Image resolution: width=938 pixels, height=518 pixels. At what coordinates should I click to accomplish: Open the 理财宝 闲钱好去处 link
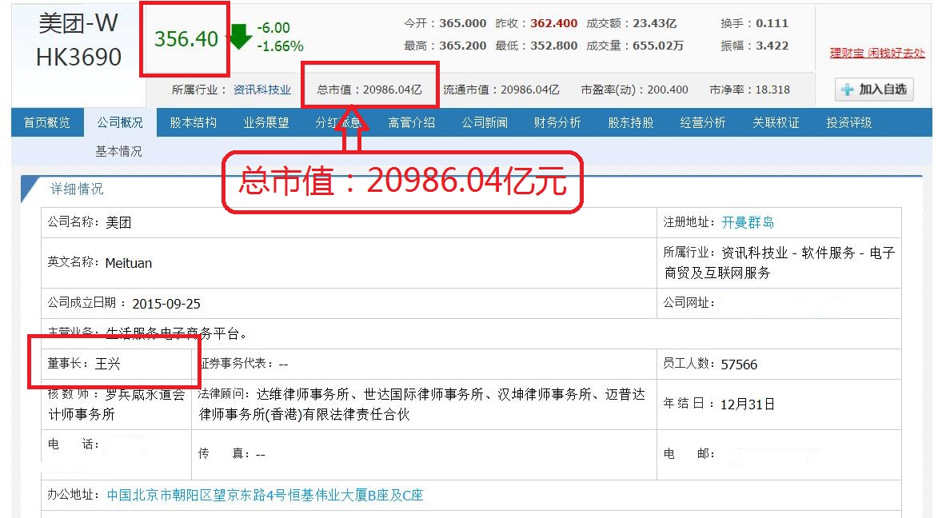(x=877, y=54)
